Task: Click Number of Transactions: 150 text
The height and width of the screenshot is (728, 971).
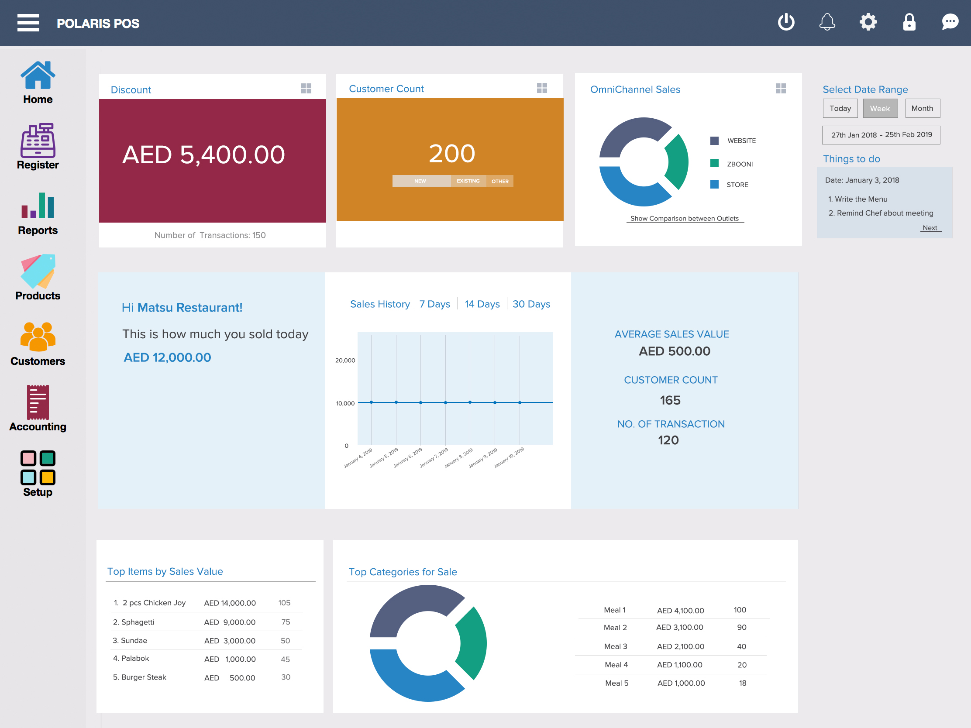Action: pos(210,235)
